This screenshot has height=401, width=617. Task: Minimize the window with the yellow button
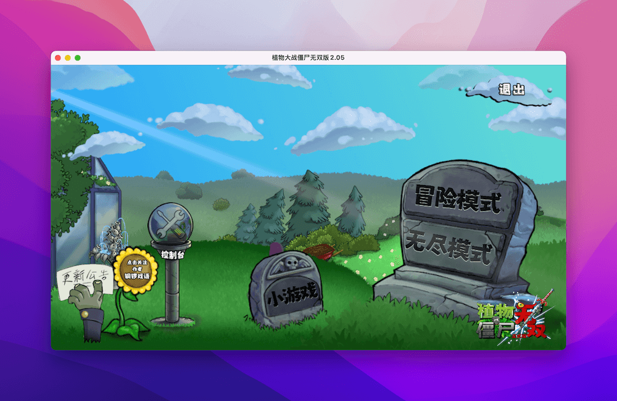(x=68, y=58)
